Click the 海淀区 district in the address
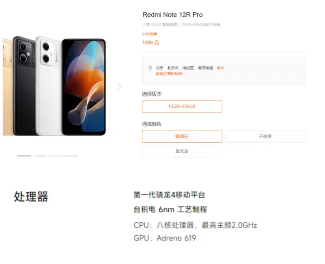The image size is (325, 264). [188, 68]
